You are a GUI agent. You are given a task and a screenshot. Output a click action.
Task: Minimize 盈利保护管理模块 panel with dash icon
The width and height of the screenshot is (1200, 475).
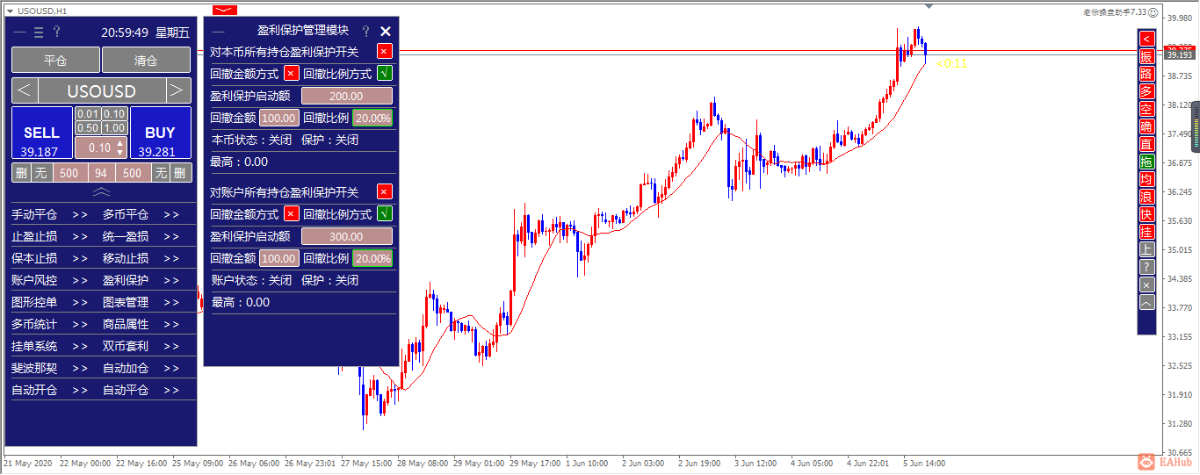click(x=219, y=31)
